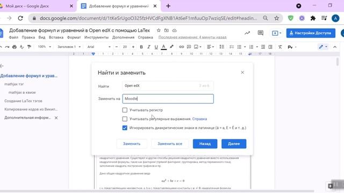Click the line spacing icon
344x193 pixels.
click(x=222, y=47)
